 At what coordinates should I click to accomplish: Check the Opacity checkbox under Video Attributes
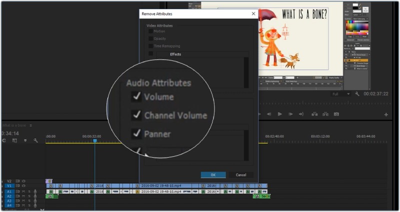click(x=151, y=39)
